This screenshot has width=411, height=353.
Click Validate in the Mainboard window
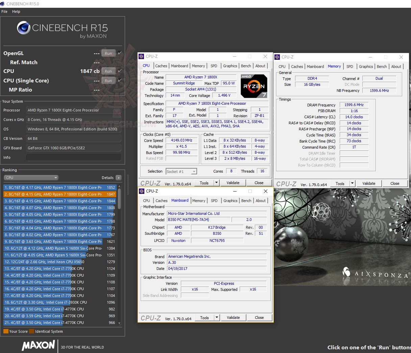pos(233,317)
